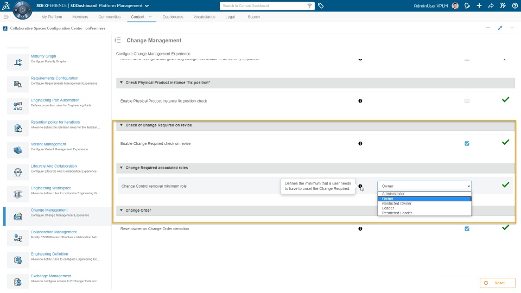Open widget menu chevron at top right
Viewport: 521px width, 293px height.
512,28
